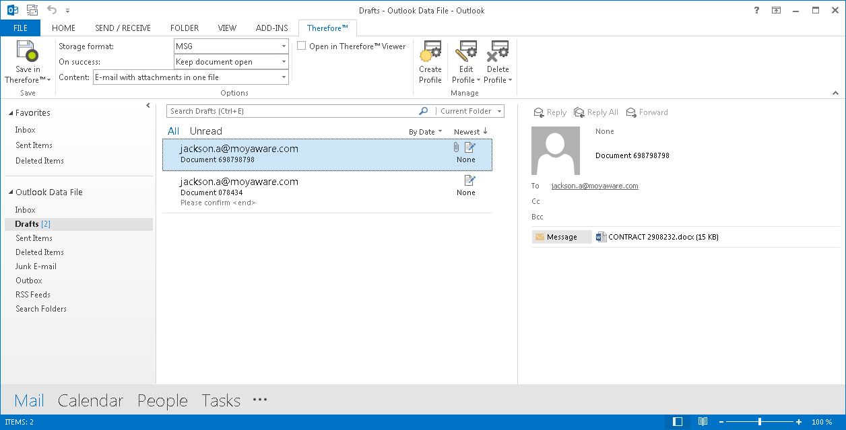Open the CONTRACT 2908232.docx attachment
846x430 pixels.
click(x=659, y=237)
